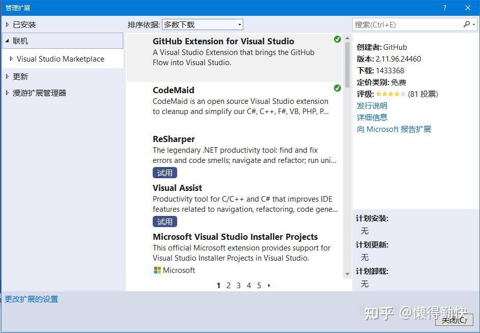Click the search magnifier icon

pos(466,24)
